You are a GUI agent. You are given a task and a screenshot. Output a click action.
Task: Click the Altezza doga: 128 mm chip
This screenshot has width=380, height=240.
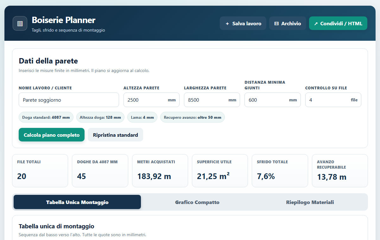click(100, 117)
